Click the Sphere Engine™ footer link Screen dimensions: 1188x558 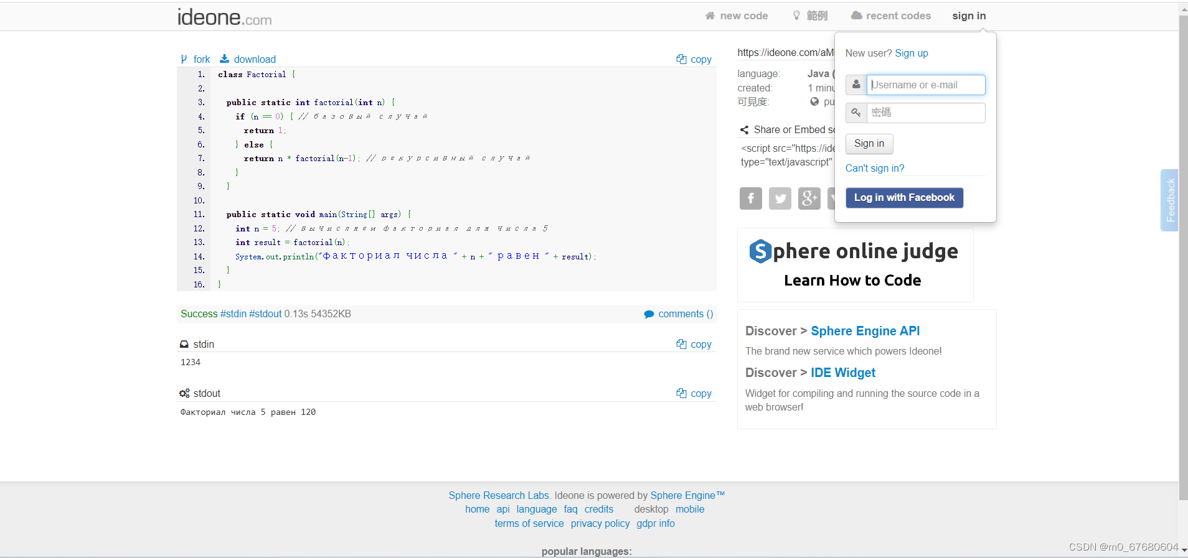point(687,496)
